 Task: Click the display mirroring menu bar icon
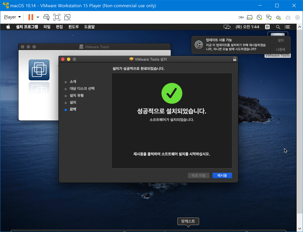coord(227,27)
